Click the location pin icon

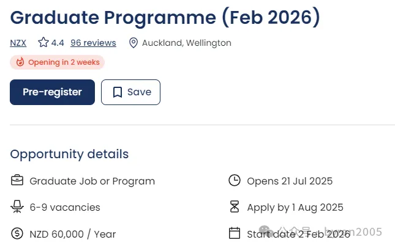click(x=134, y=43)
